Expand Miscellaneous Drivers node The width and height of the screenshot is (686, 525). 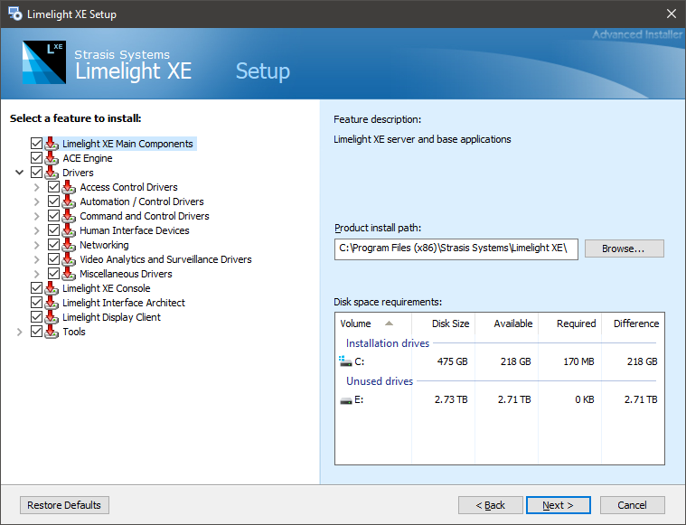(37, 274)
